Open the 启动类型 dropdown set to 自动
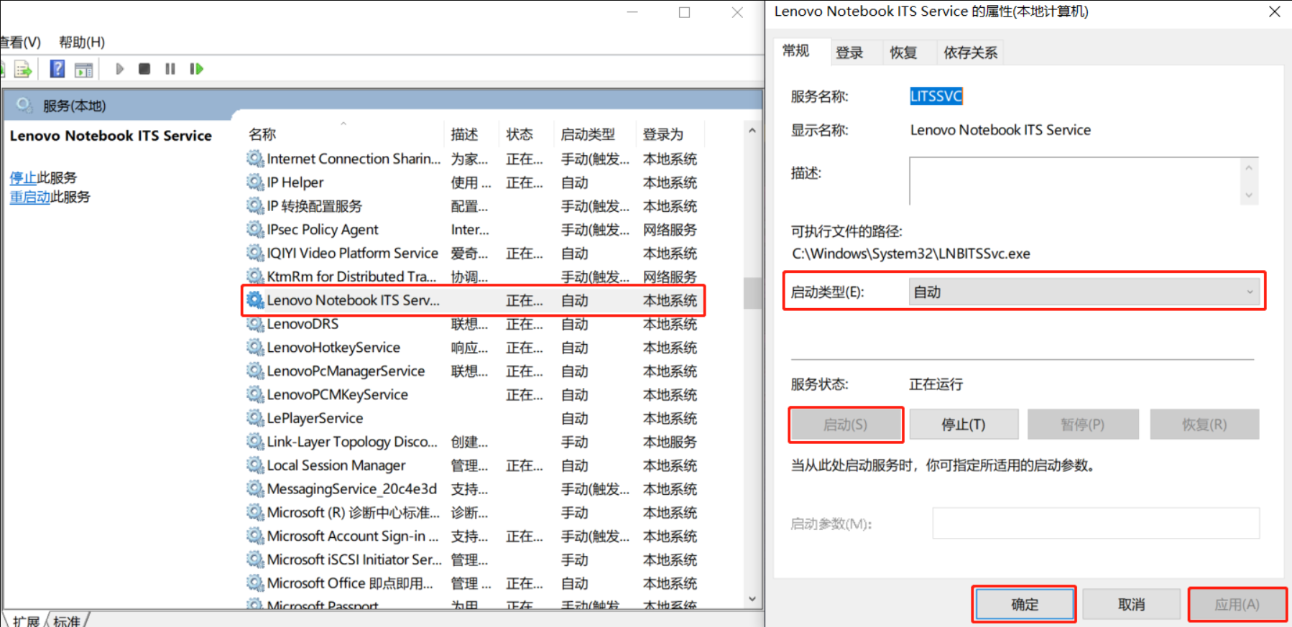This screenshot has height=627, width=1292. [1085, 292]
